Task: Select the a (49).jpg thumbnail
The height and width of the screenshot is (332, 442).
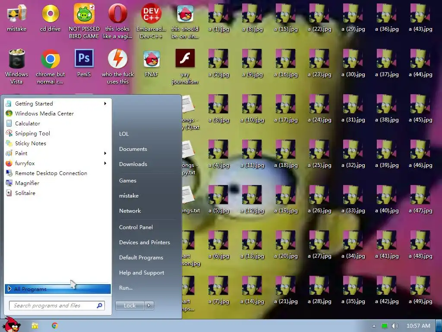Action: [420, 286]
